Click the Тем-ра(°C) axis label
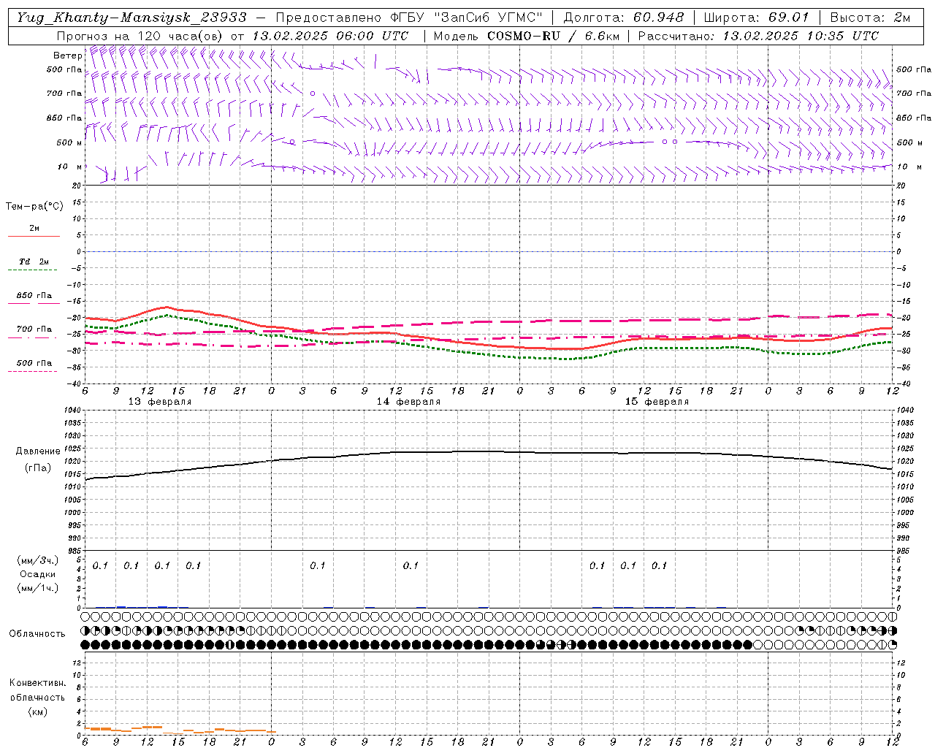This screenshot has width=935, height=748. click(34, 207)
